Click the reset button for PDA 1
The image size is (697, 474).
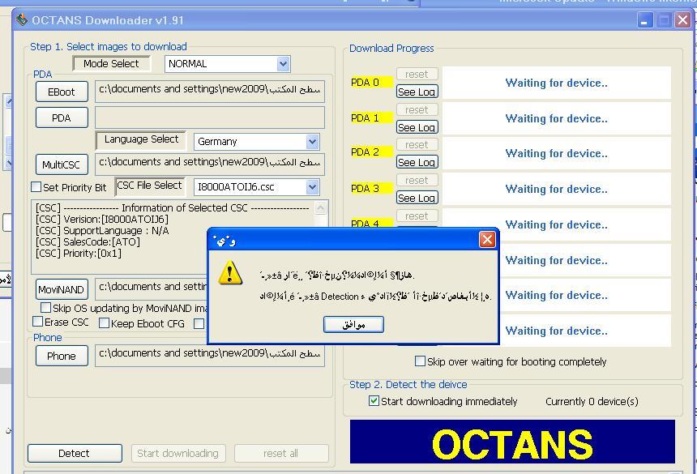click(417, 109)
